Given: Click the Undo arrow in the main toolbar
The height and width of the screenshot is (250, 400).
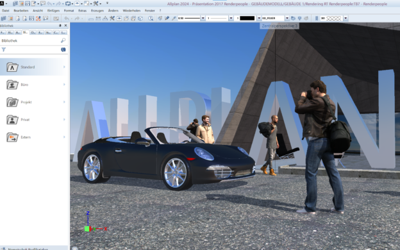Looking at the screenshot, I should tap(67, 18).
